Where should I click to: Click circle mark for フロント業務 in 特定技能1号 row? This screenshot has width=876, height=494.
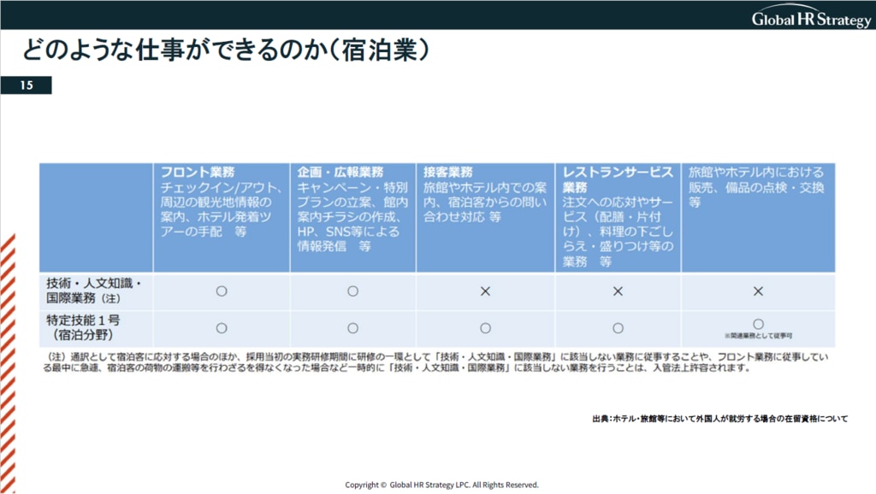point(222,327)
